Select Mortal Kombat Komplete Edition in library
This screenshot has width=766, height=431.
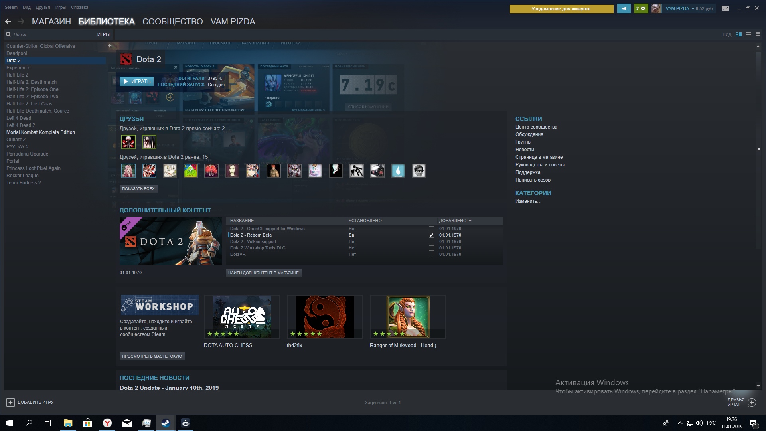[x=41, y=132]
